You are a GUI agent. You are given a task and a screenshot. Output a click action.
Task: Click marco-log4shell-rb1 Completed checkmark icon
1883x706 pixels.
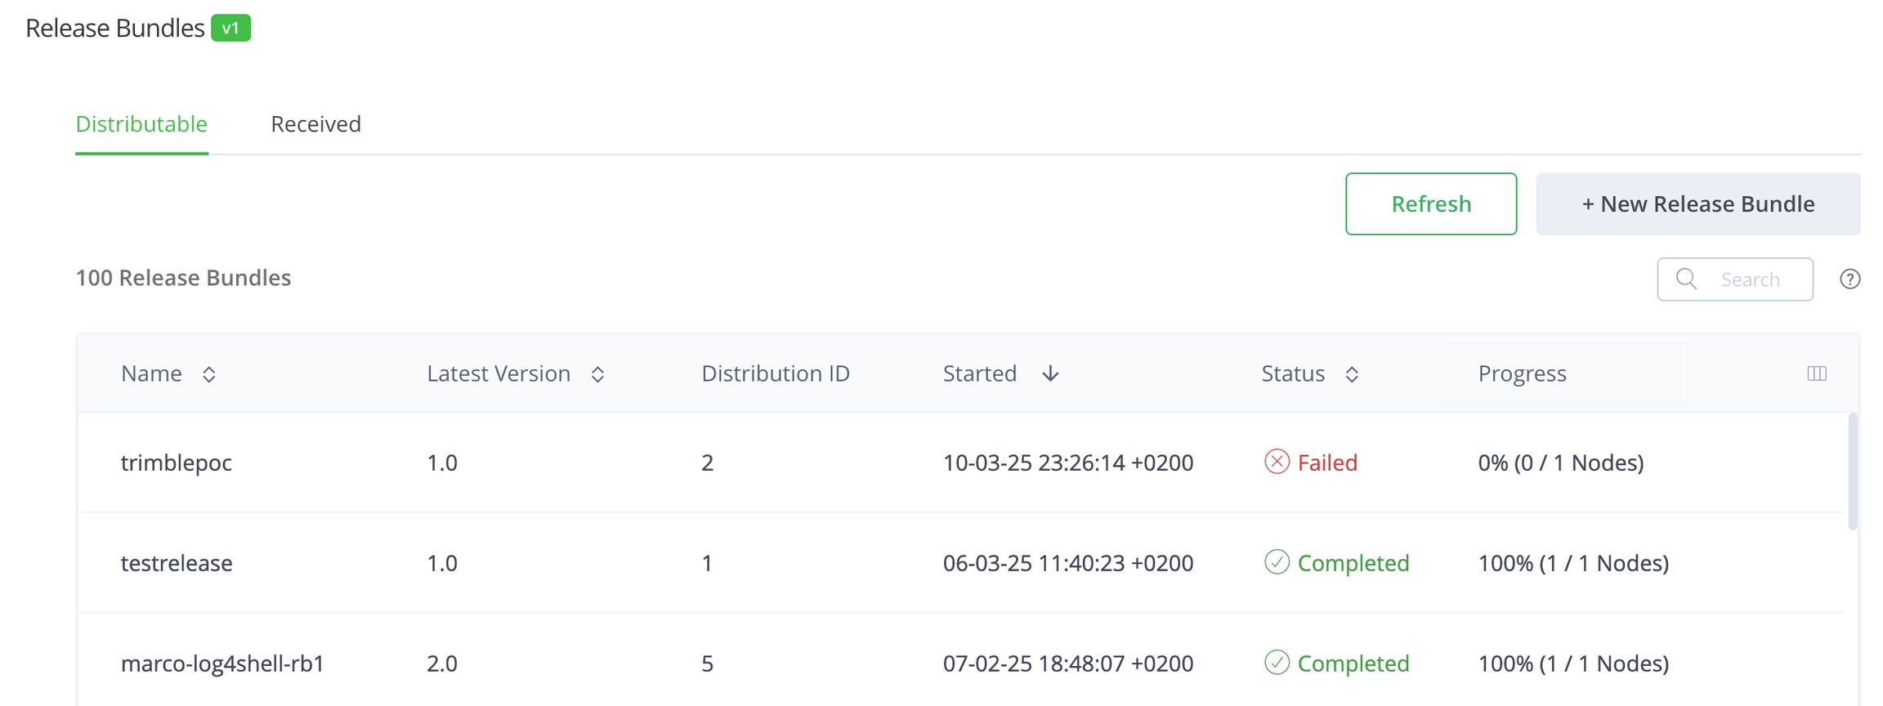click(1276, 663)
